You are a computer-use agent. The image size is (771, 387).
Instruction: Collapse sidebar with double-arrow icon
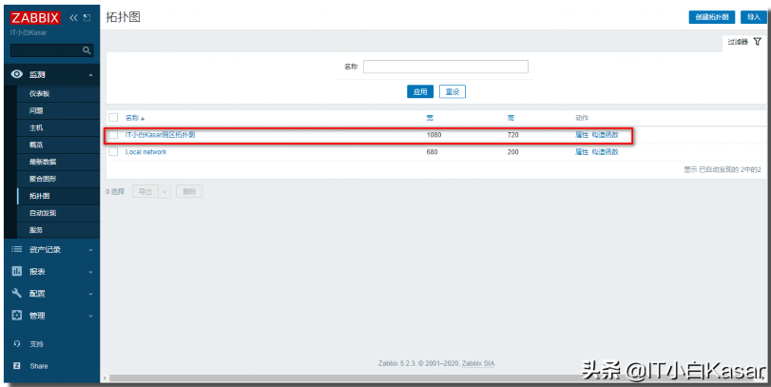tap(74, 18)
